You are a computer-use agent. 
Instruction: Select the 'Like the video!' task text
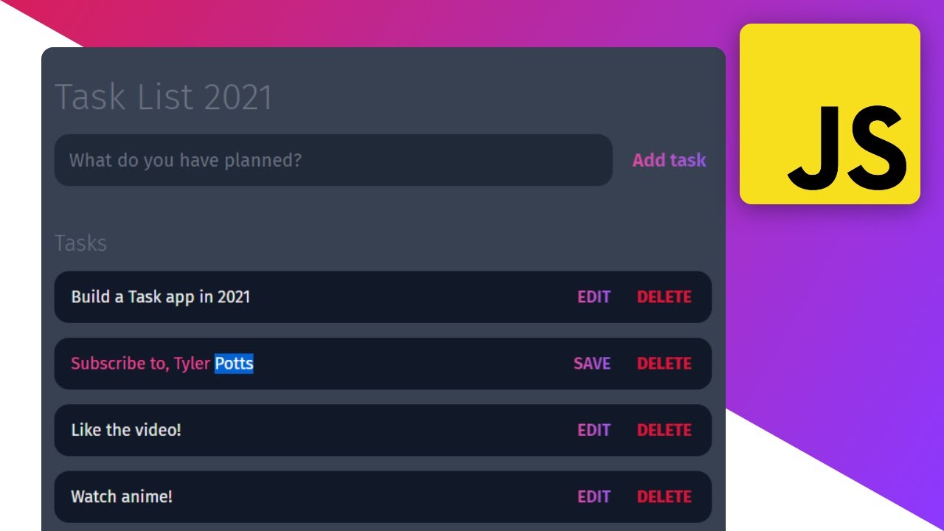click(x=125, y=430)
